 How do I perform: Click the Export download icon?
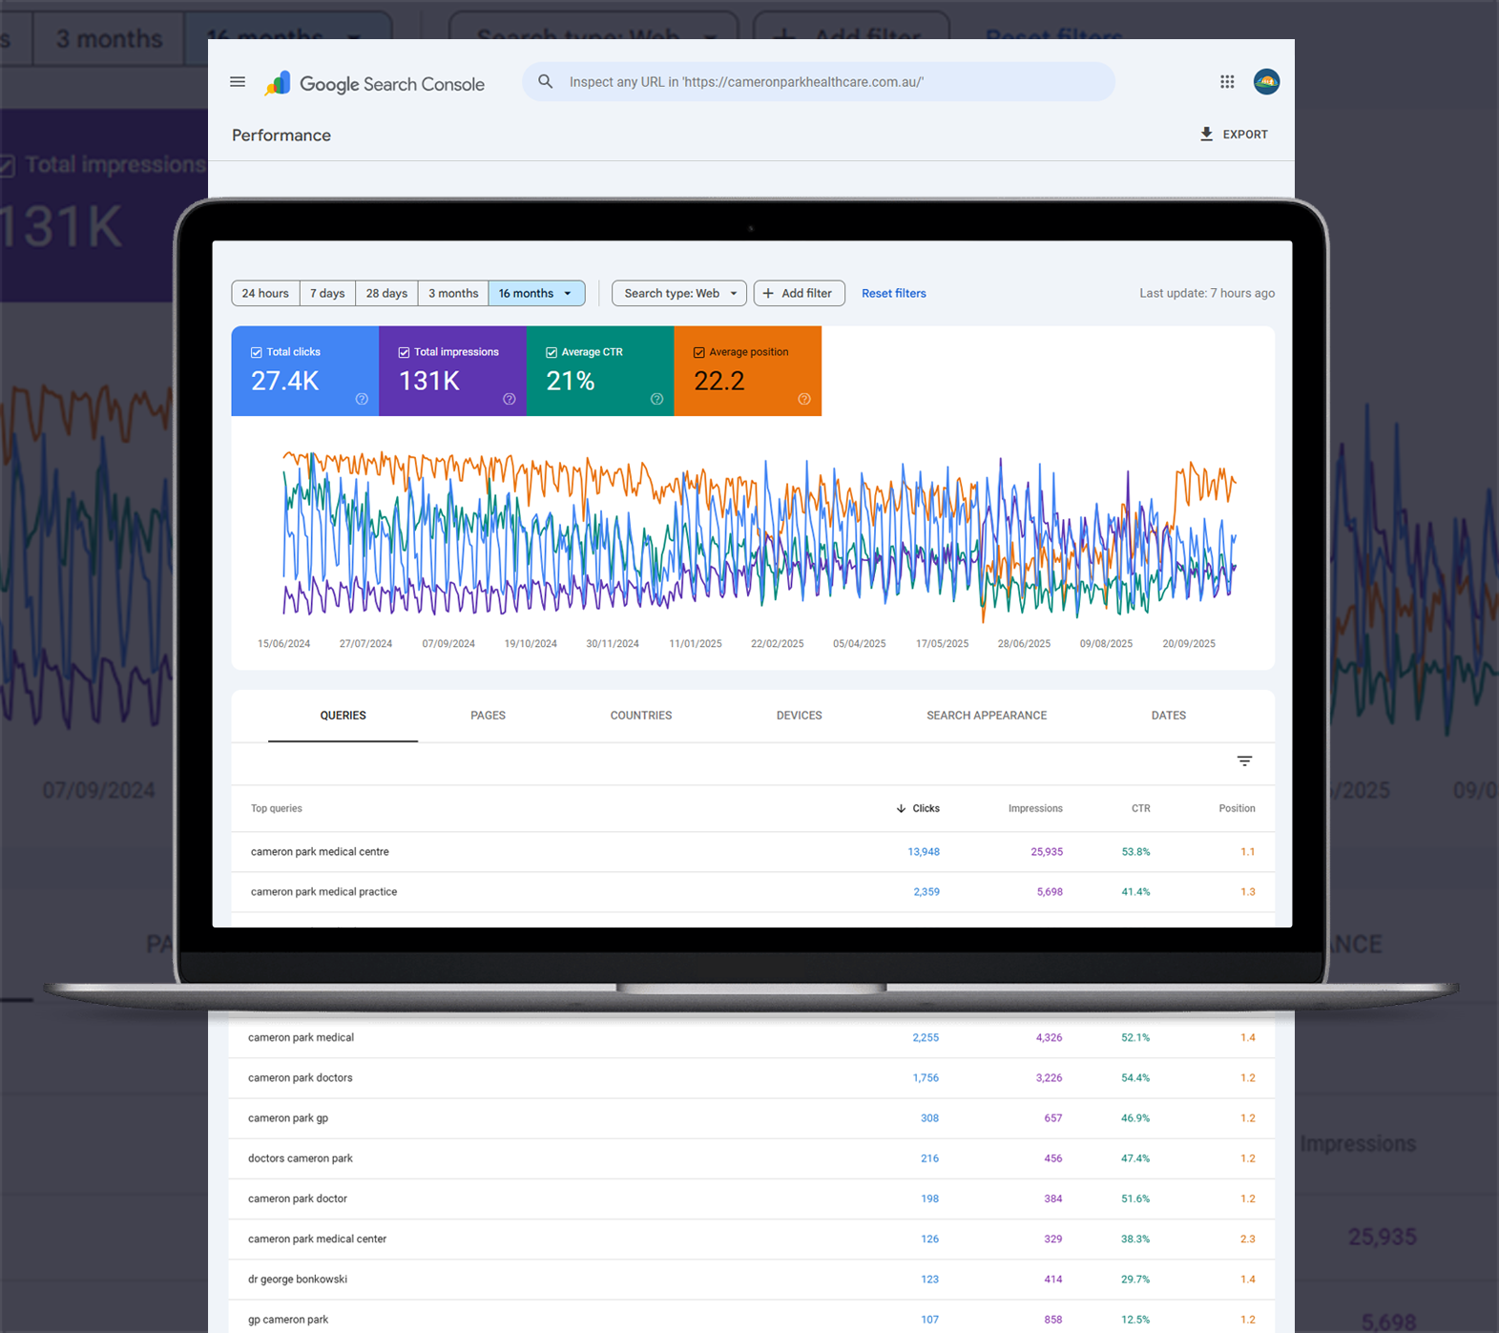click(1206, 135)
